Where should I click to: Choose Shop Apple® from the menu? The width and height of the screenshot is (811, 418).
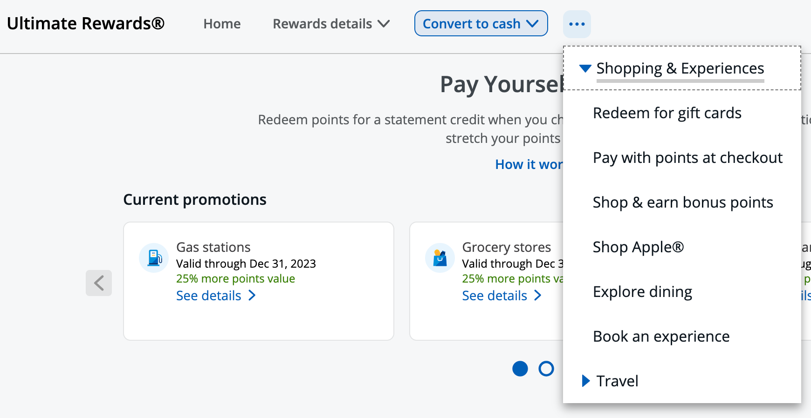(638, 247)
